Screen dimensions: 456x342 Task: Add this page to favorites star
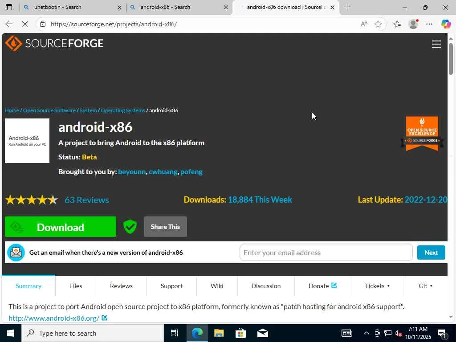[x=378, y=24]
